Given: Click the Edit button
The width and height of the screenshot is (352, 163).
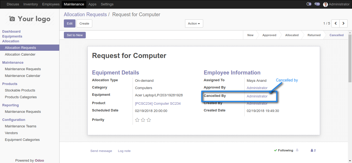Looking at the screenshot, I should [70, 23].
